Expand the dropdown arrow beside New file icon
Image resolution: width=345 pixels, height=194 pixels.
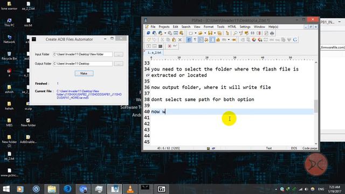(x=195, y=33)
